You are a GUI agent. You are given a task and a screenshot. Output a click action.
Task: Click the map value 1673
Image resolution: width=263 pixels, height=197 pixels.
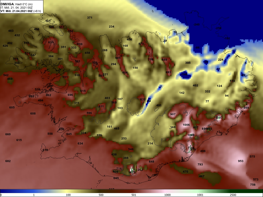coord(132,172)
